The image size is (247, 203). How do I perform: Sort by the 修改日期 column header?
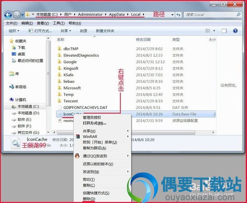(143, 39)
